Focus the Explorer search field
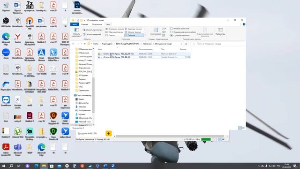Image resolution: width=300 pixels, height=169 pixels. [217, 44]
